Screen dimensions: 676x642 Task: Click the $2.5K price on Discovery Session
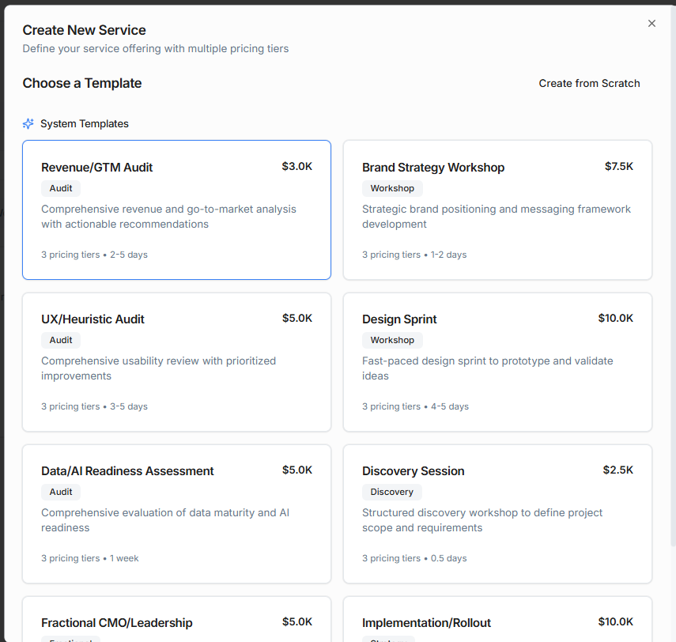616,470
